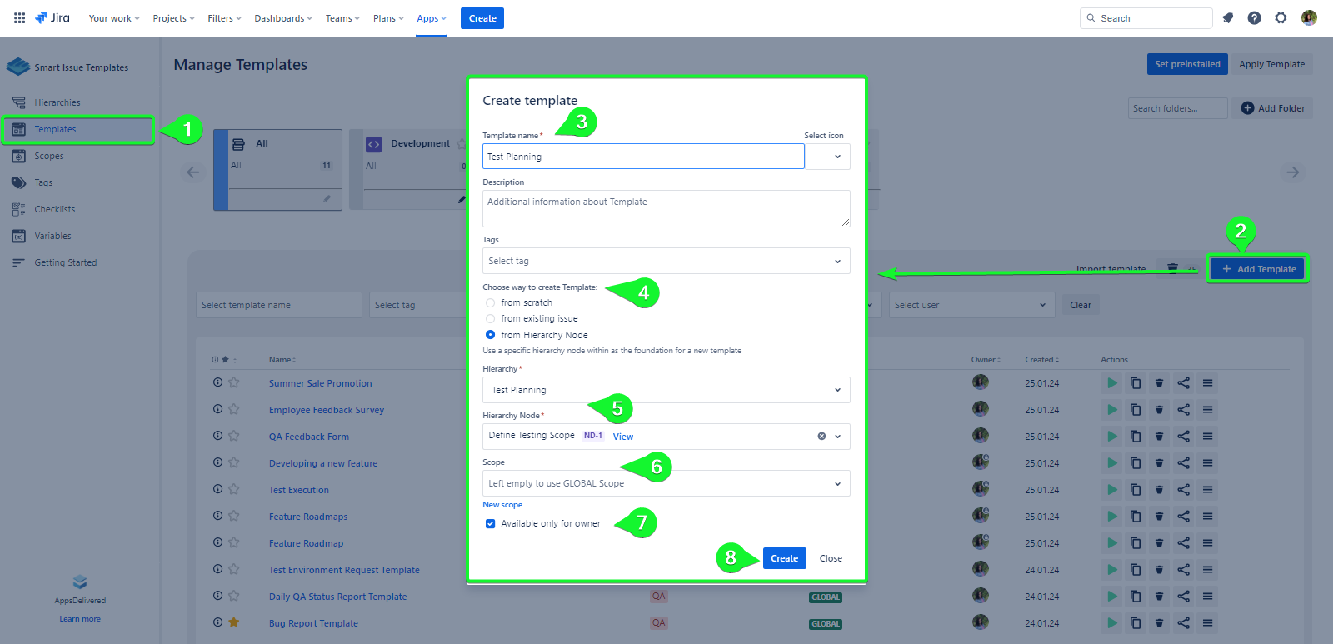Clear the selected Hierarchy Node value
The height and width of the screenshot is (644, 1333).
[821, 436]
